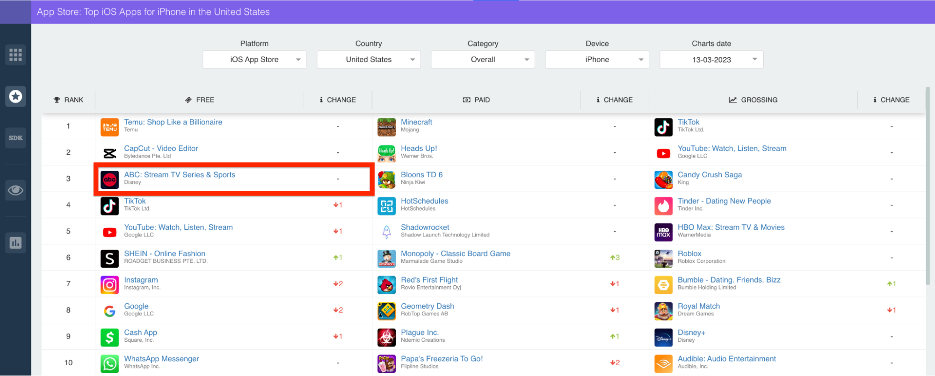This screenshot has height=376, width=935.
Task: Click the PAID column header
Action: coord(476,100)
